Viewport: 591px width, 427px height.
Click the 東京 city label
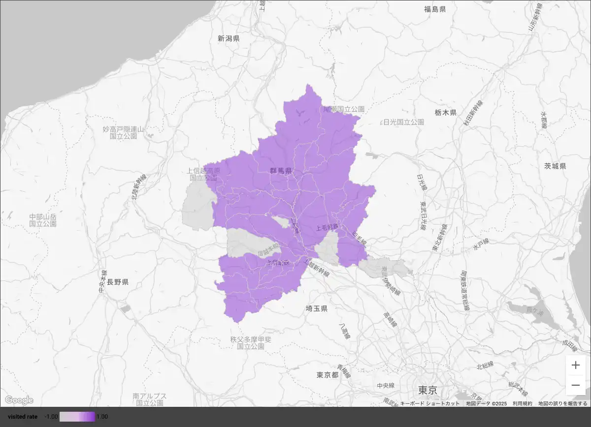427,390
